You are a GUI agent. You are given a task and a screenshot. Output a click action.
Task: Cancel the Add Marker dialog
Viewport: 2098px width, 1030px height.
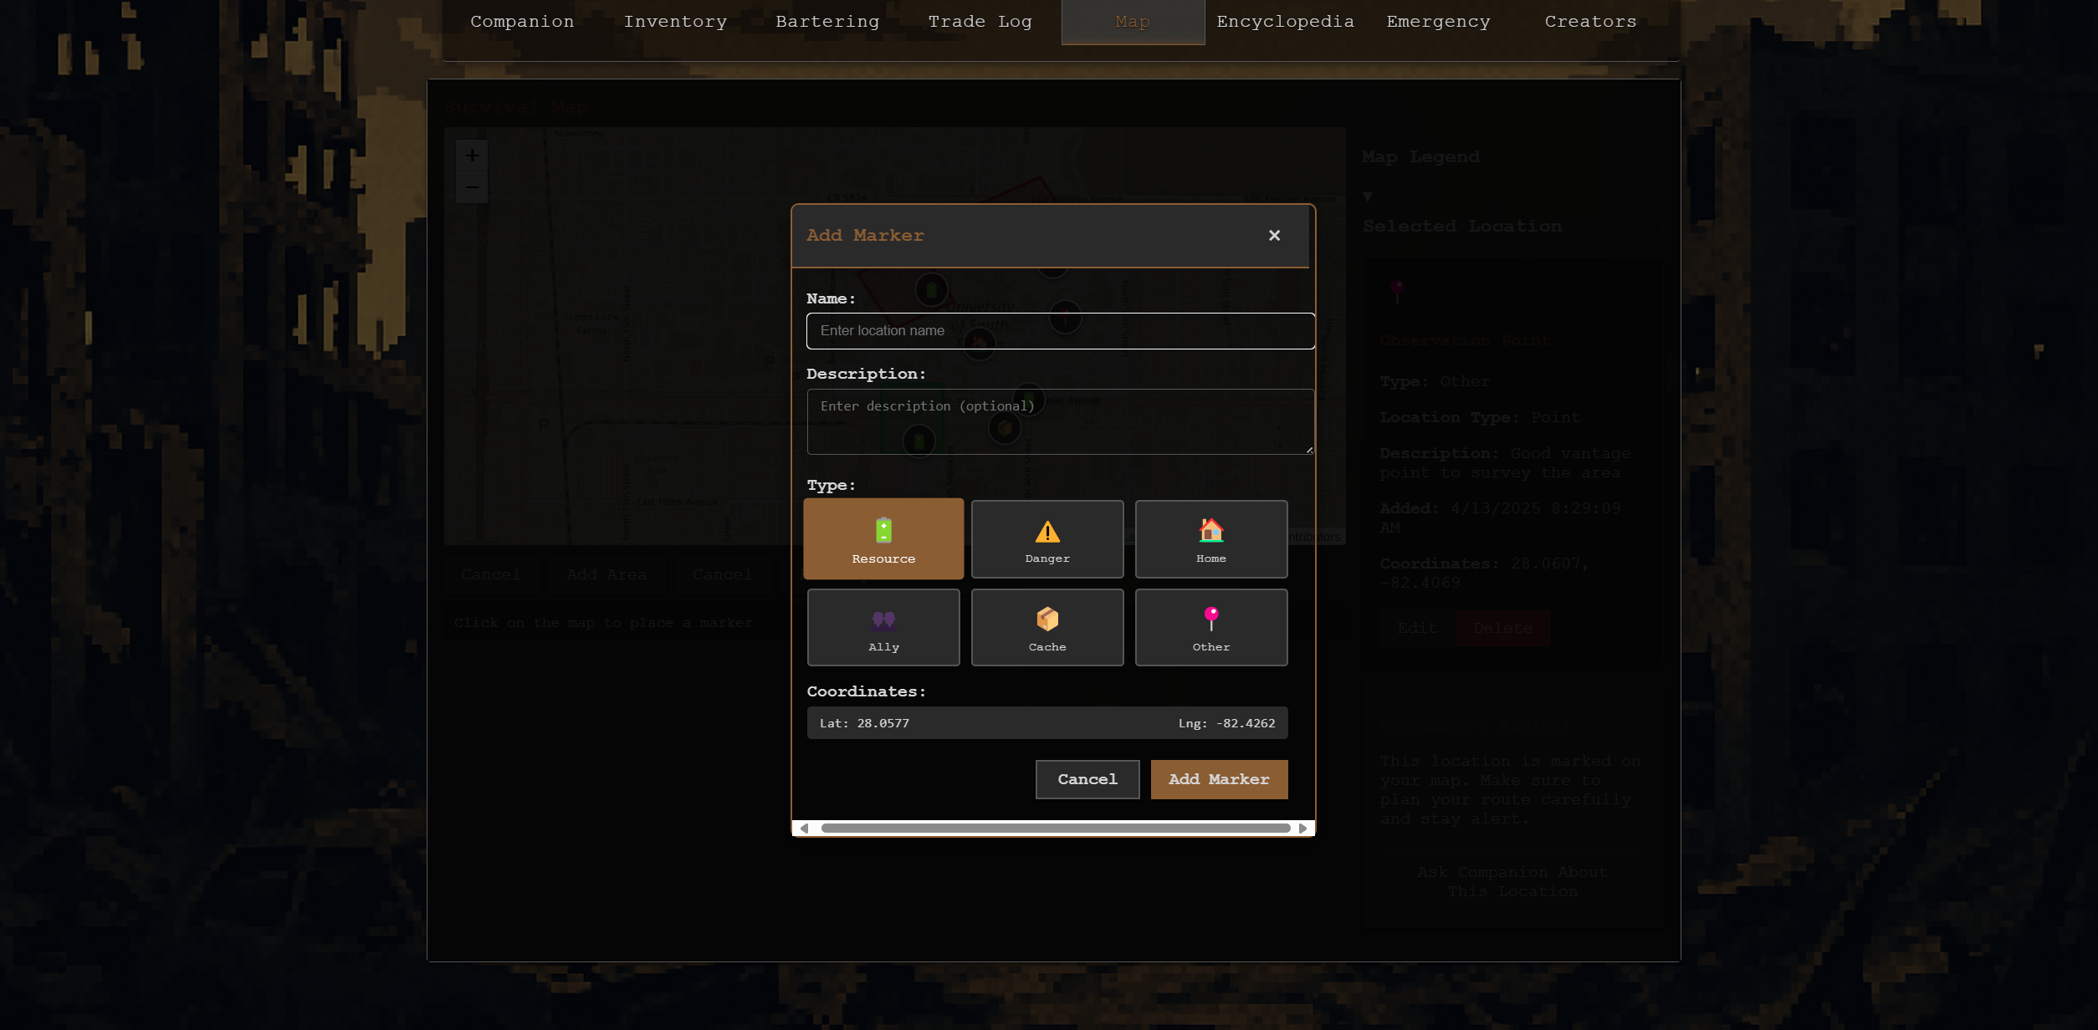tap(1087, 779)
